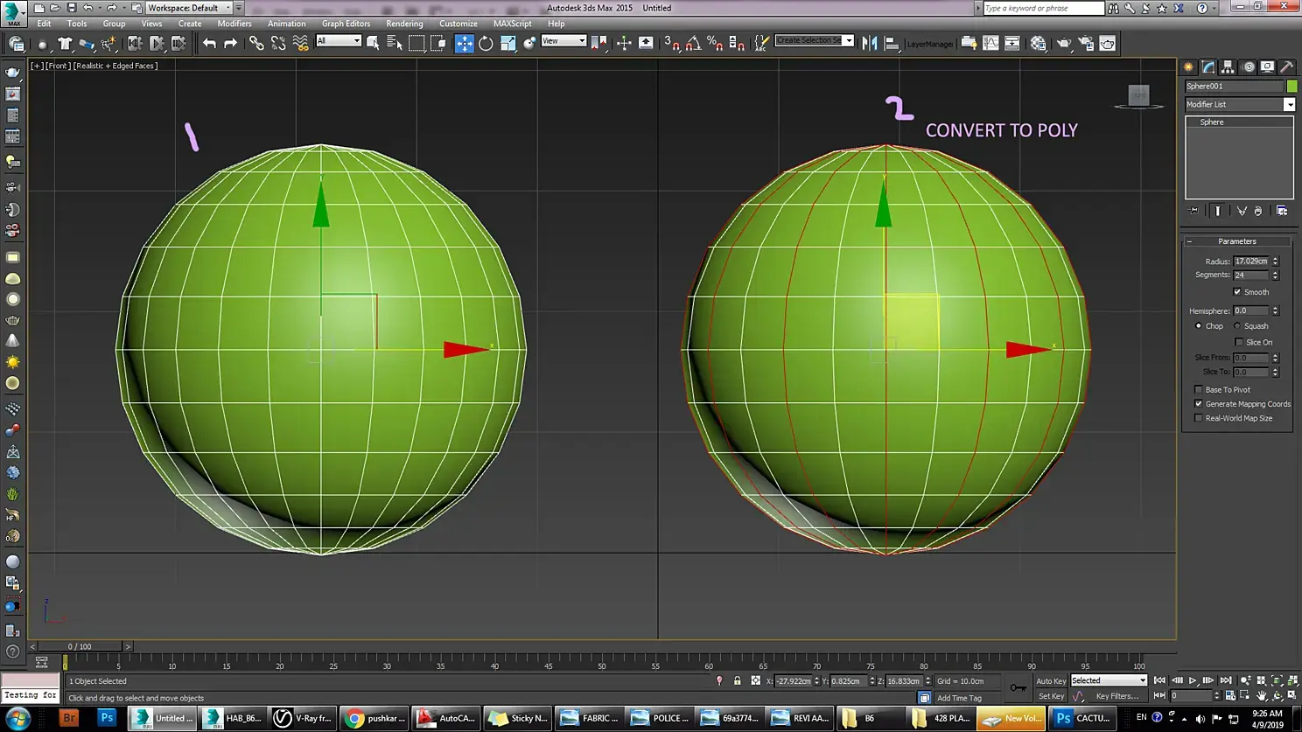1302x732 pixels.
Task: Activate the Select and Rotate tool
Action: point(486,43)
